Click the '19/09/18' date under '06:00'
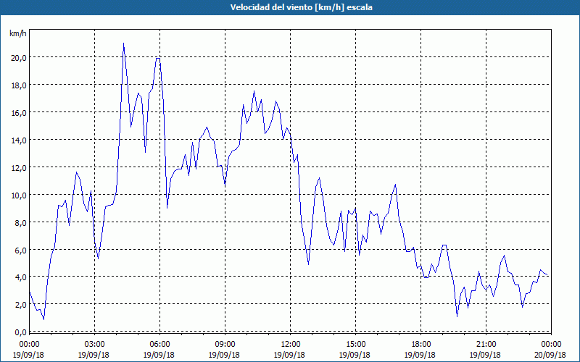580x362 pixels. point(159,355)
